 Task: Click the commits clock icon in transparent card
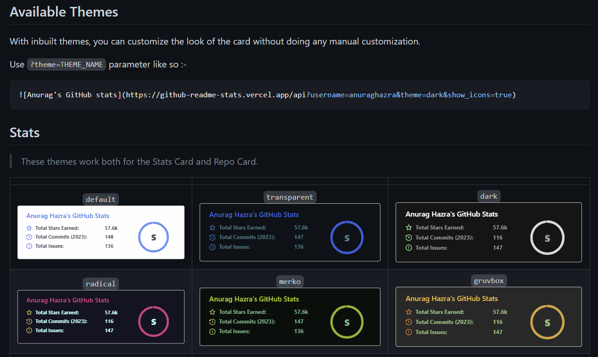coord(212,237)
